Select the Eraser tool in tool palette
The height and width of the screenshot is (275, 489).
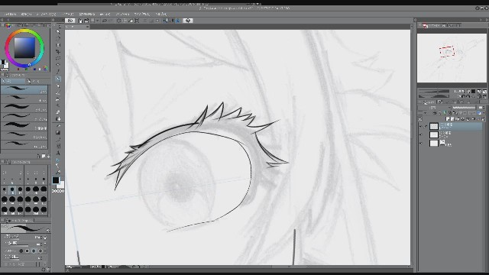(58, 112)
